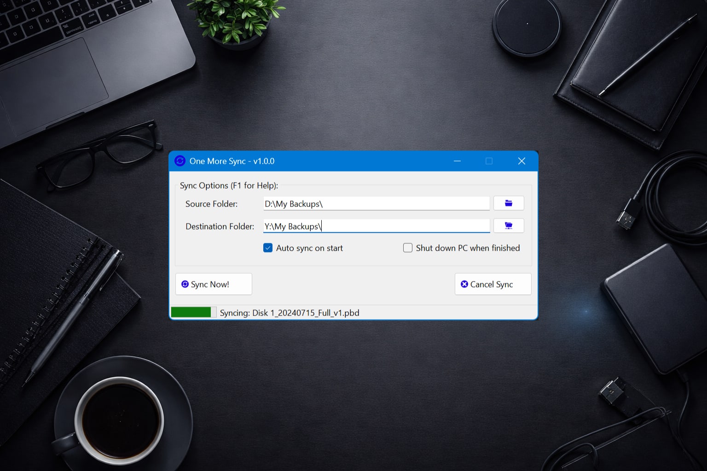The image size is (707, 471).
Task: Click the Destination Folder: label
Action: (x=220, y=226)
